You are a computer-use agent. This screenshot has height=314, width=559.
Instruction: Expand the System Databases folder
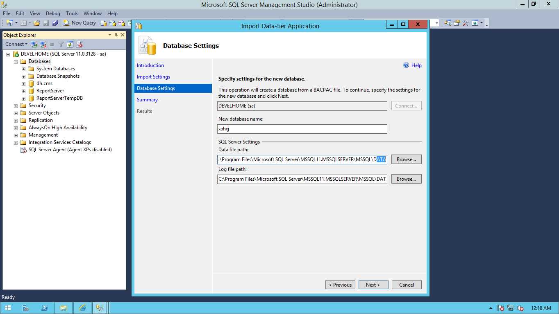point(23,69)
